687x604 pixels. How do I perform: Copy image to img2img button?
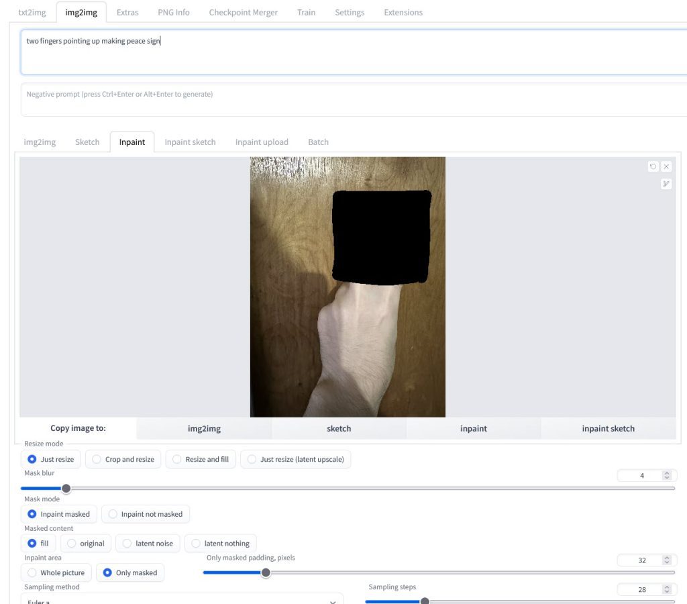coord(204,428)
